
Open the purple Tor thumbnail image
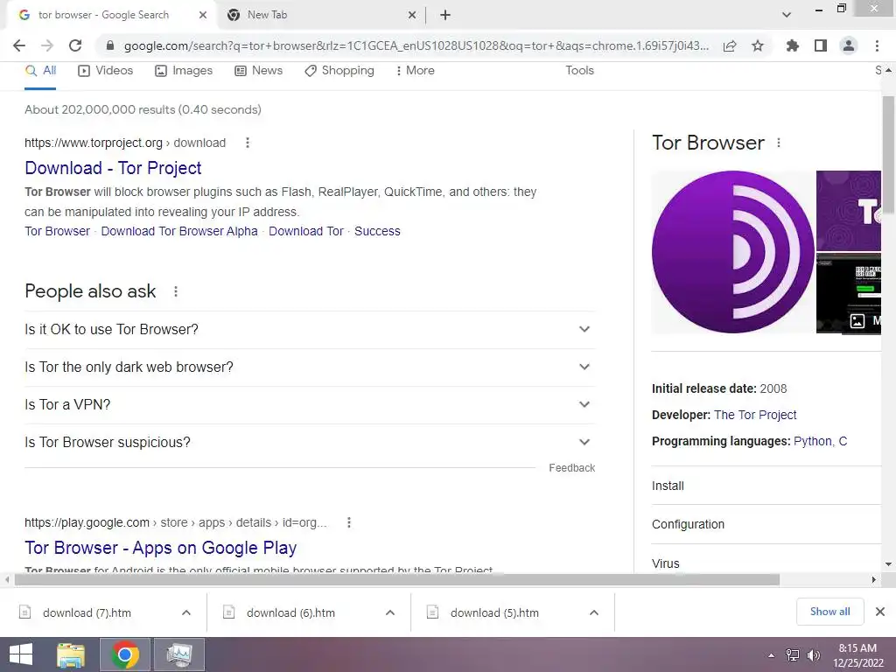click(849, 210)
